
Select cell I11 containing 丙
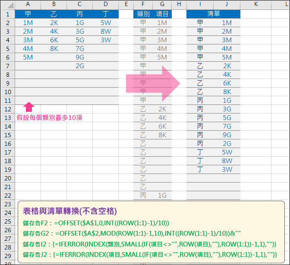(200, 101)
